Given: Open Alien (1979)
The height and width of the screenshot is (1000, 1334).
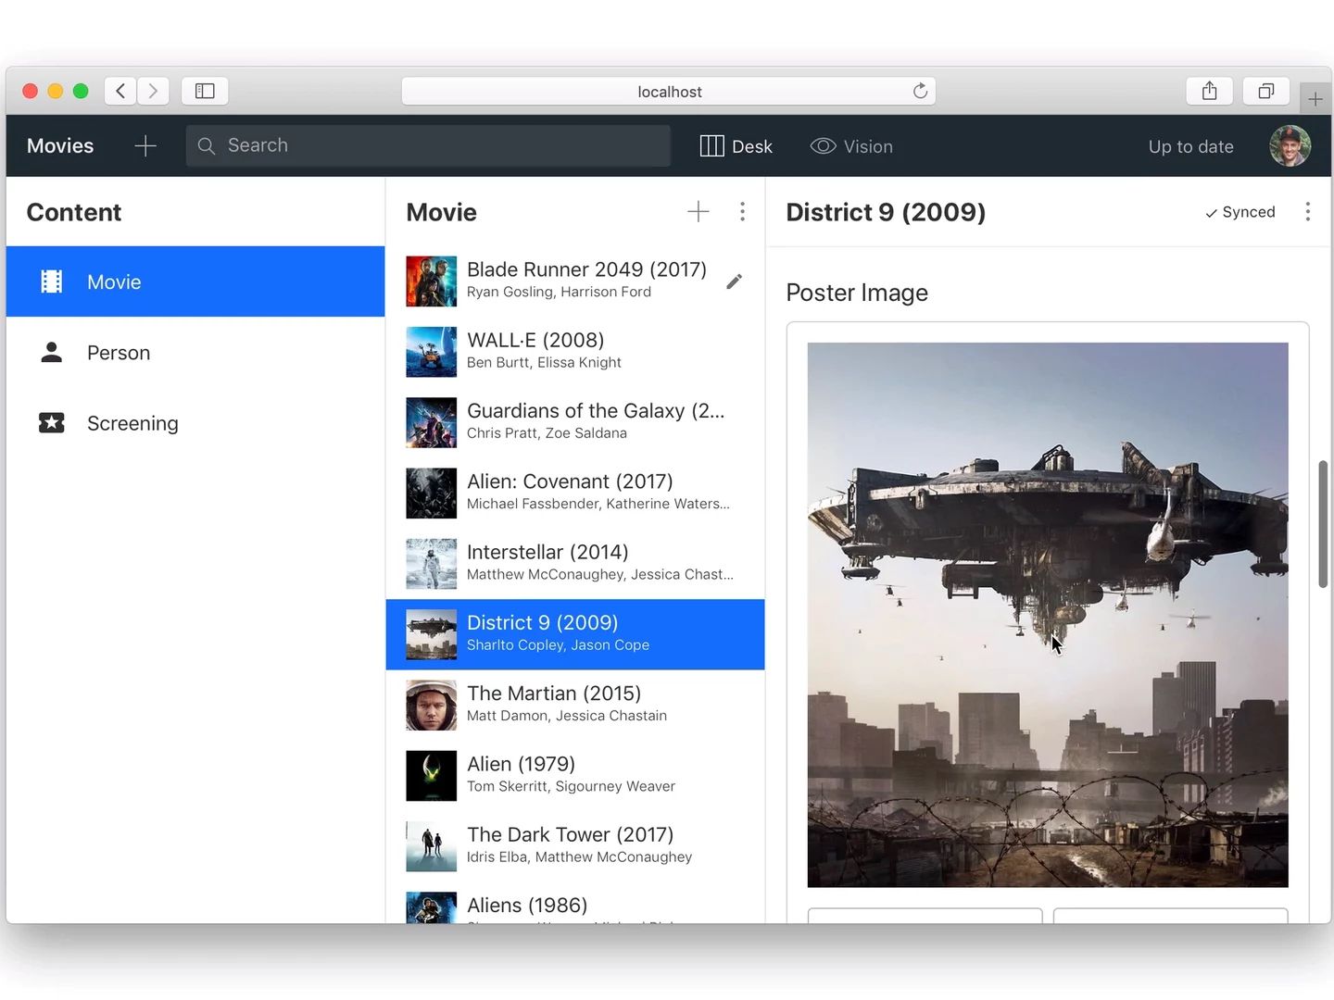Looking at the screenshot, I should tap(575, 776).
